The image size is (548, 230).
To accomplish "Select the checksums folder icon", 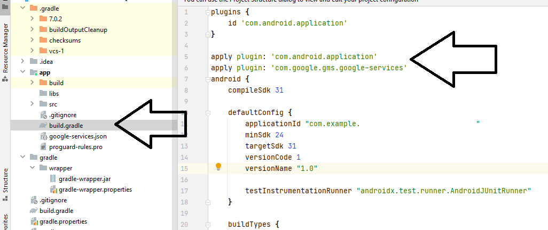I will [x=43, y=40].
